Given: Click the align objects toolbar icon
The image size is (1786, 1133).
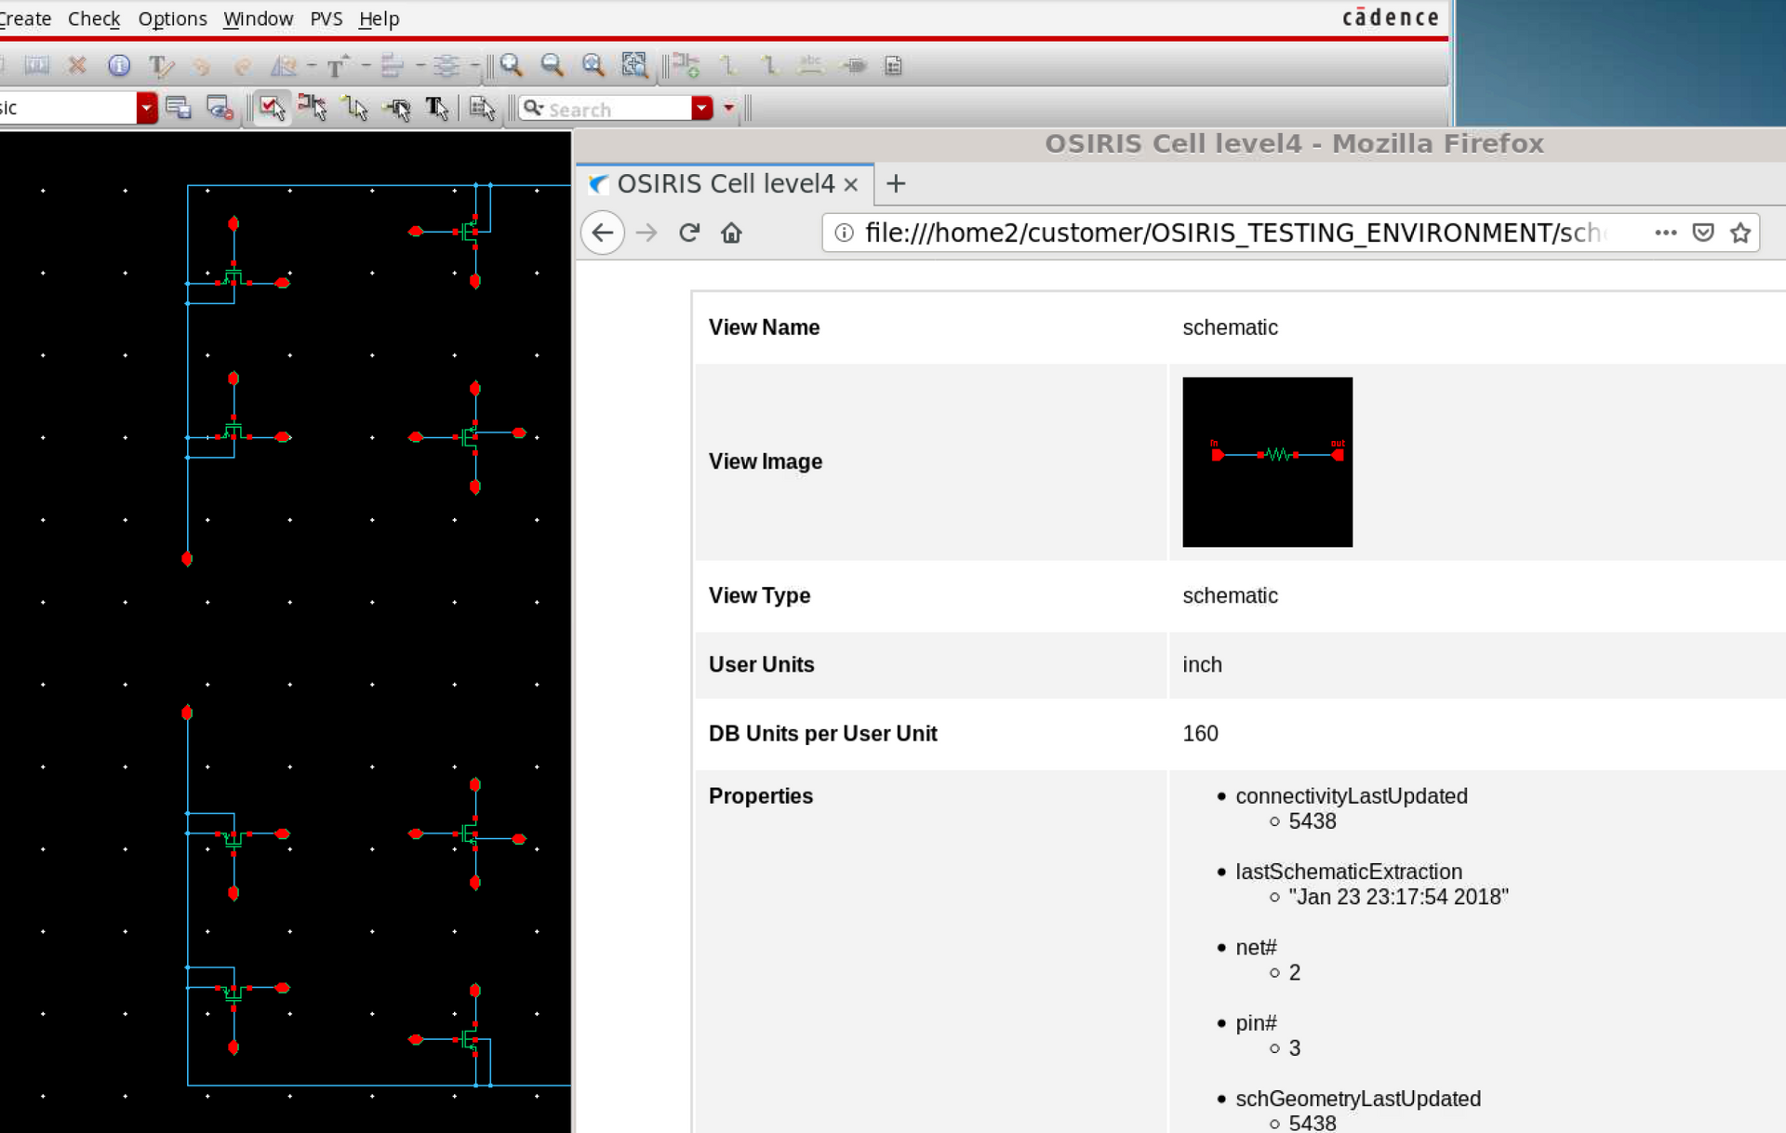Looking at the screenshot, I should (392, 65).
